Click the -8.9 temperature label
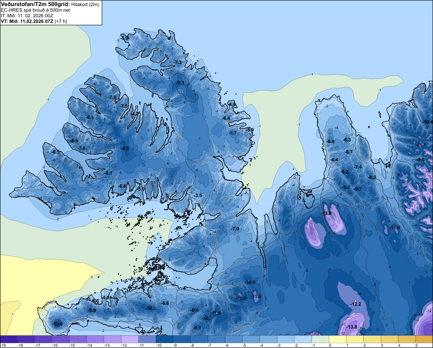 tap(92, 310)
